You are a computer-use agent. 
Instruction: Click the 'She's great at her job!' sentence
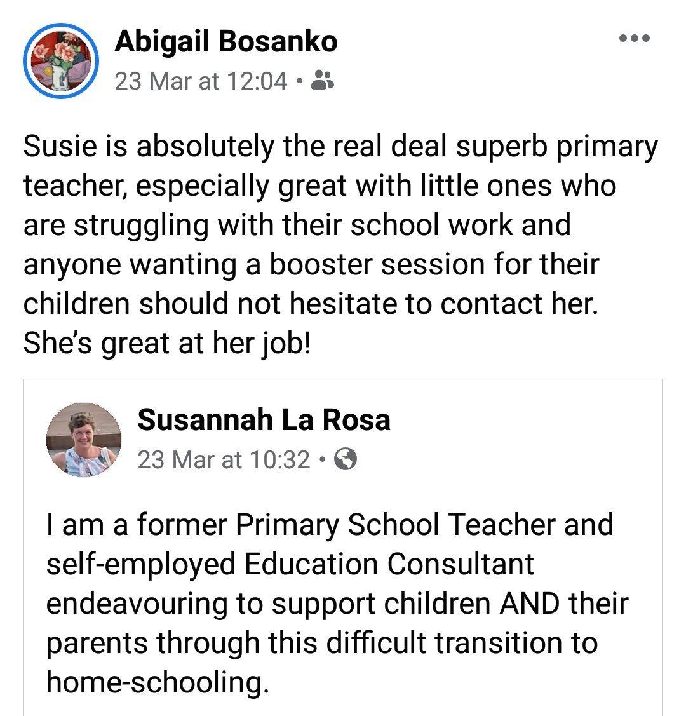[167, 343]
